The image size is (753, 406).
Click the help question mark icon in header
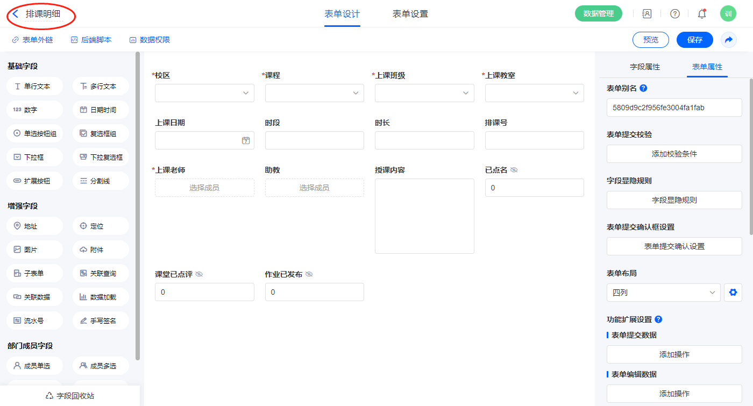tap(674, 14)
